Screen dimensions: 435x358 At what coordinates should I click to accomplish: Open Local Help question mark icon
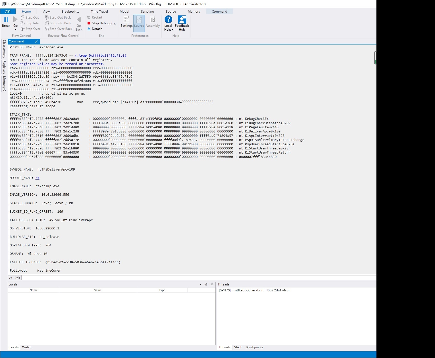(x=168, y=20)
